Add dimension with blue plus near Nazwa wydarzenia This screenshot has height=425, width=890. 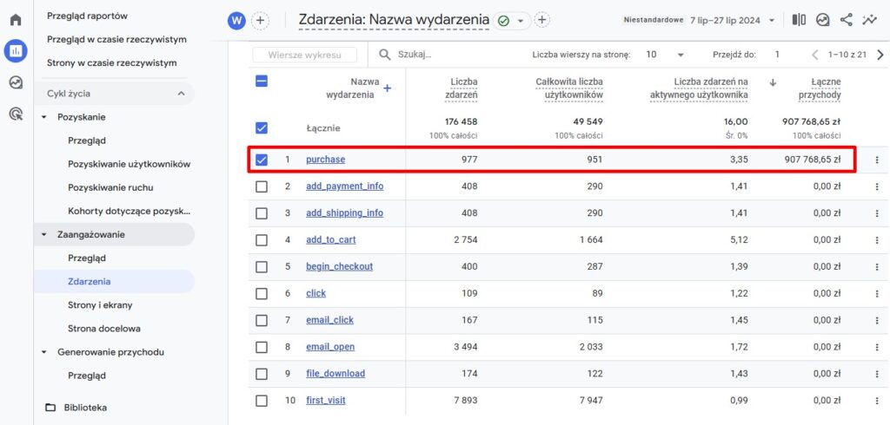[387, 88]
